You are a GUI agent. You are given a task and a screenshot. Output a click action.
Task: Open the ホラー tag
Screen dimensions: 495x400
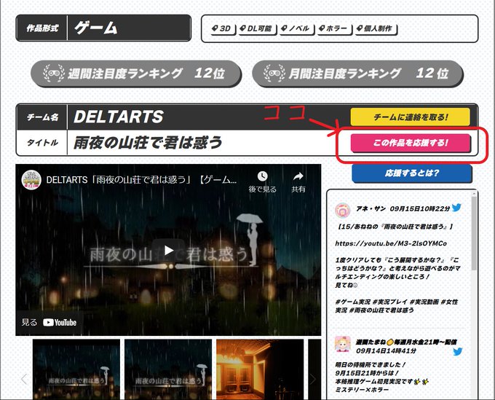[x=334, y=28]
